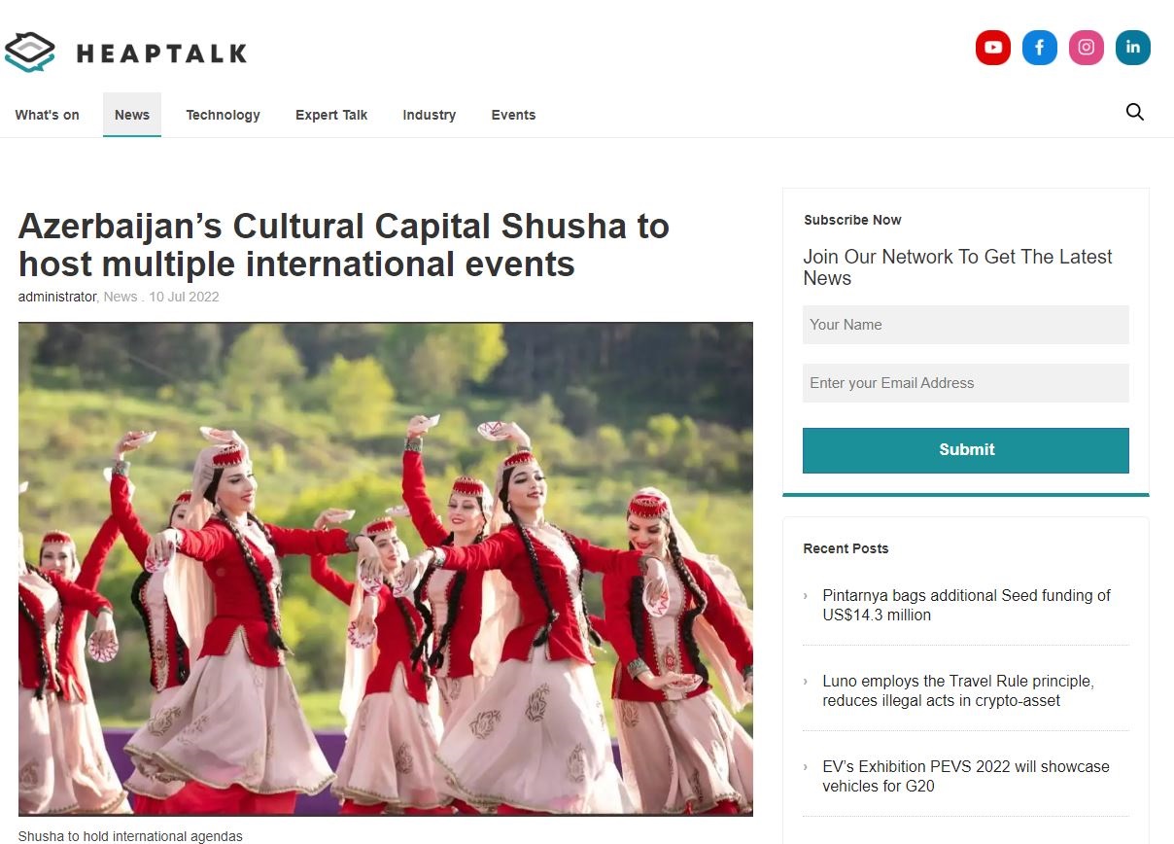1174x844 pixels.
Task: Open the Azerbaijani dancers article image
Action: tap(386, 569)
